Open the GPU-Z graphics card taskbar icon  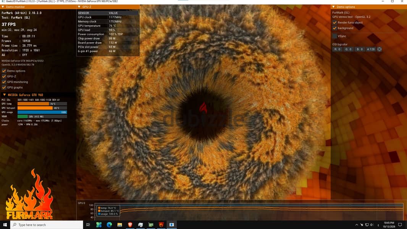click(x=151, y=225)
